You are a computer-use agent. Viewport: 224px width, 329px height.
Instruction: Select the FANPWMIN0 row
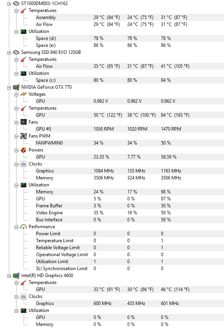(130, 143)
